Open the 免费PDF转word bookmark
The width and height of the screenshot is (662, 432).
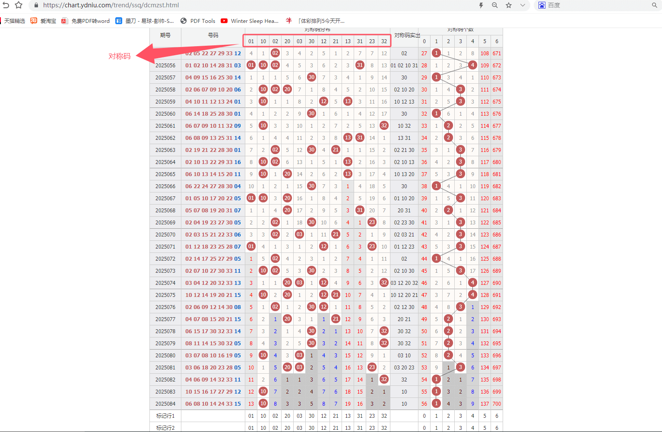86,21
